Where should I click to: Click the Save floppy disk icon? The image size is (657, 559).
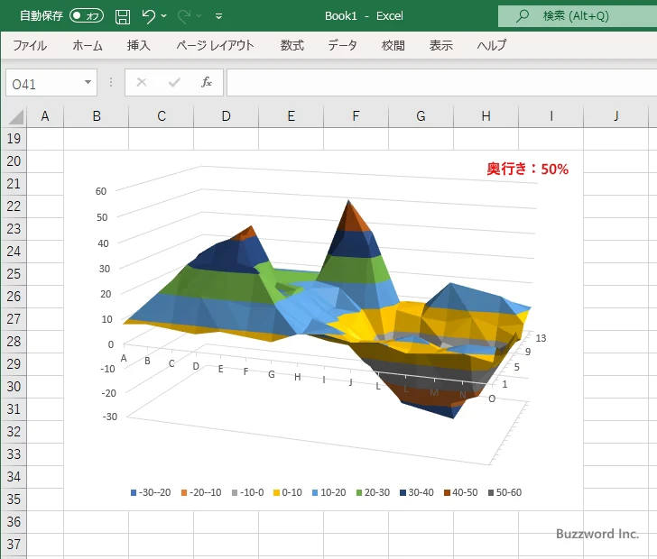coord(123,16)
